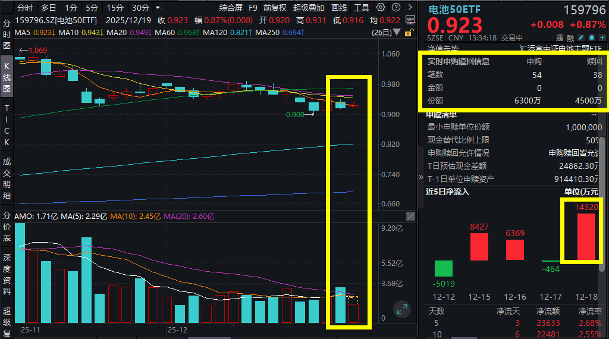Image resolution: width=609 pixels, height=339 pixels.
Task: Open 分价表 sidebar tab
Action: pyautogui.click(x=7, y=227)
